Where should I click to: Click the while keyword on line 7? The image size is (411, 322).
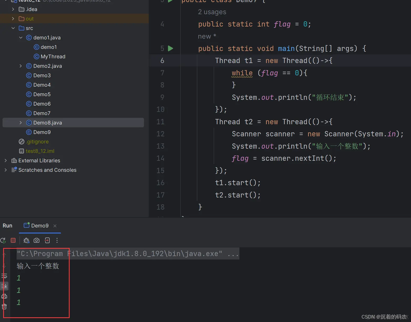tap(242, 73)
